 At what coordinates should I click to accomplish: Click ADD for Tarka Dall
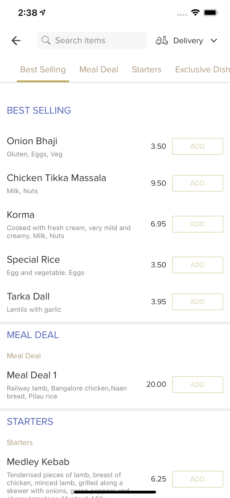(197, 302)
